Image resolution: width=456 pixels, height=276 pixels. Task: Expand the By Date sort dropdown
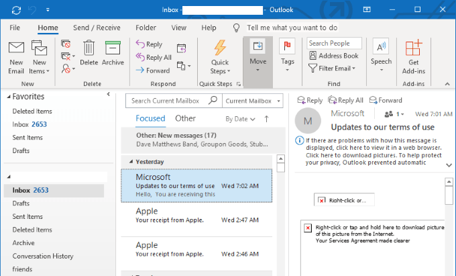pos(240,119)
